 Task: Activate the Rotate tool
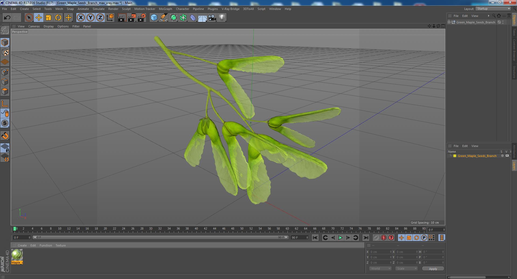pyautogui.click(x=58, y=18)
